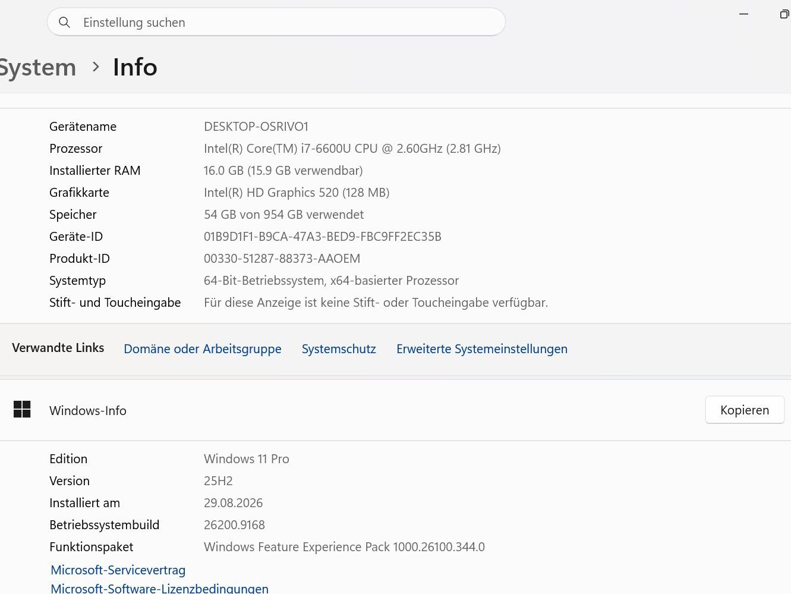Select the Intel Core i7-6600U processor value
This screenshot has height=594, width=791.
[352, 149]
